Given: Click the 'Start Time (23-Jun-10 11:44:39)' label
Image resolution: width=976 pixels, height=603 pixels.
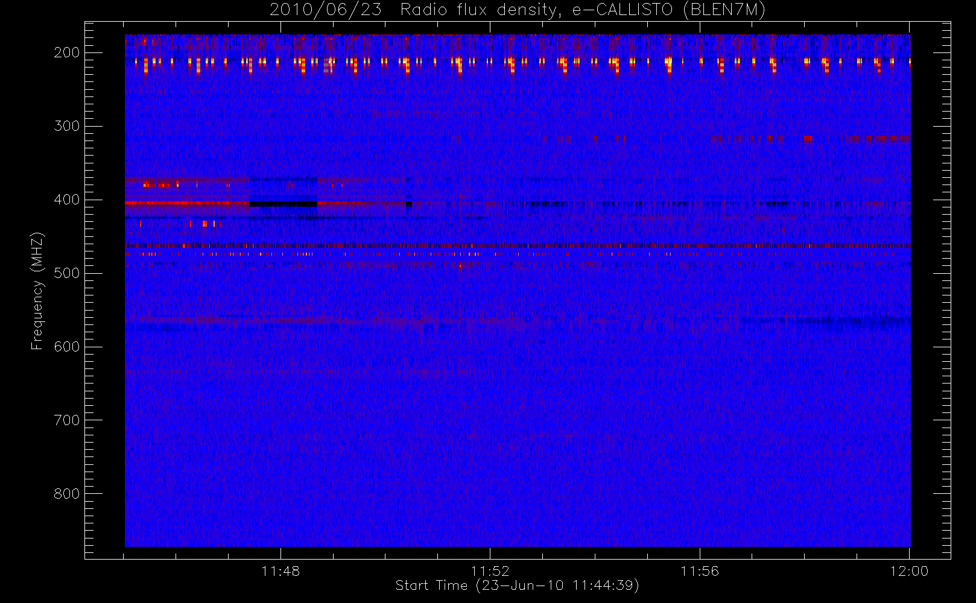Looking at the screenshot, I should [517, 586].
